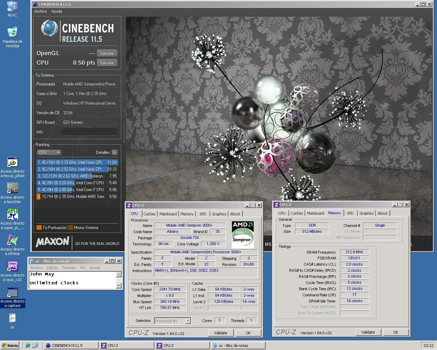Switch to Mainboard tab in right CPU-Z
Viewport: 437px width, 350px height.
[315, 213]
